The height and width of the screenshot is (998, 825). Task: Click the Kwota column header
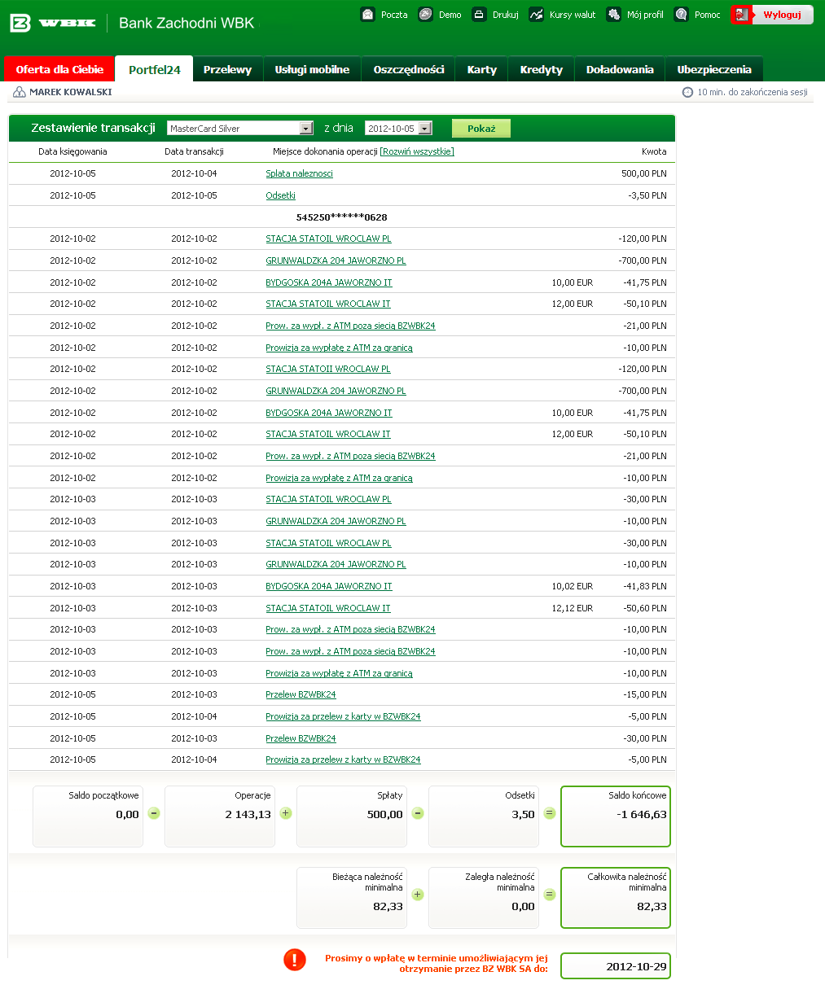tap(654, 151)
